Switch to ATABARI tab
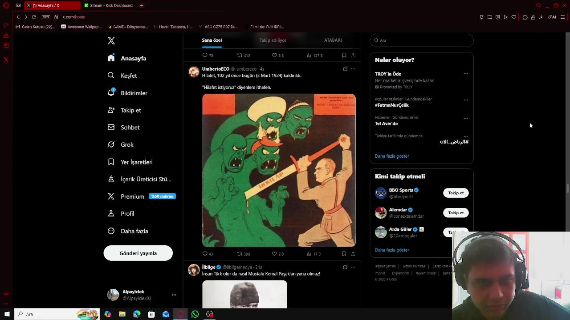The width and height of the screenshot is (570, 320). 333,40
